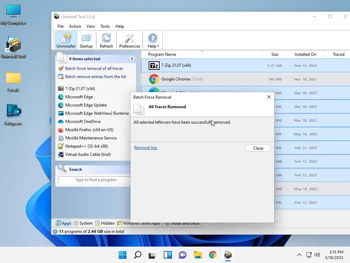Open the Removal log link

(x=146, y=148)
